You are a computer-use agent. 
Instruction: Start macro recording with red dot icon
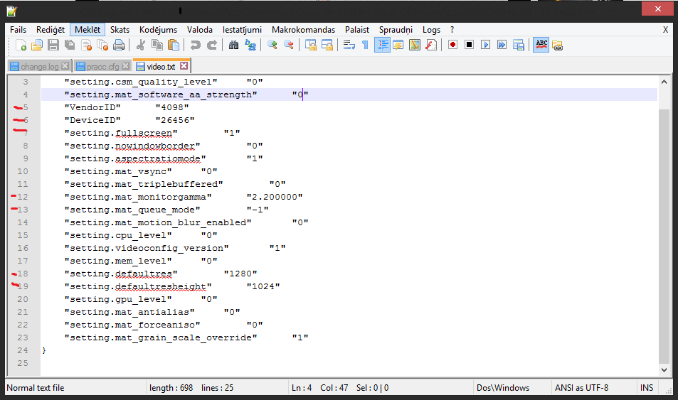pos(452,45)
